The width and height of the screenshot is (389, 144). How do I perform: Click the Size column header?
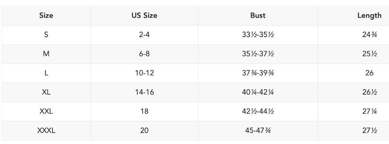[46, 16]
